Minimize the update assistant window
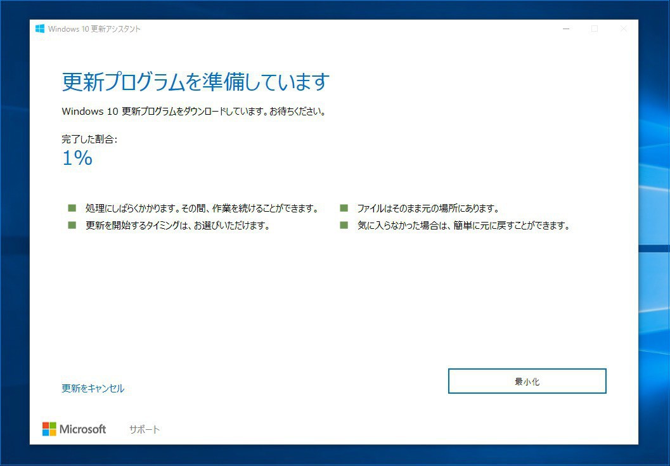670x466 pixels. click(x=566, y=29)
